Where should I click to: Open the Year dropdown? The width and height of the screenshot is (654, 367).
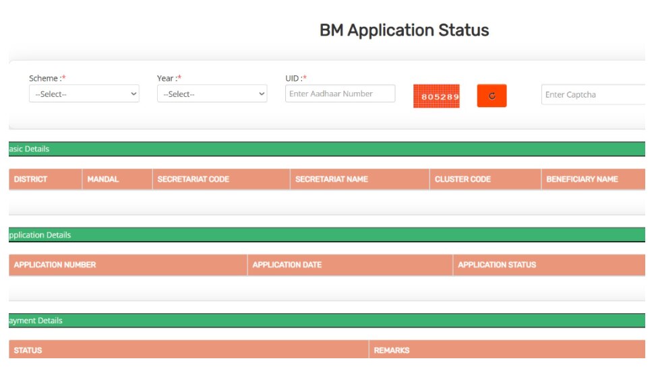point(212,94)
